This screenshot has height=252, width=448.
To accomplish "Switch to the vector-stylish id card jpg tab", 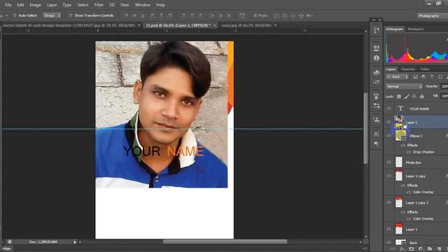I will pos(69,25).
